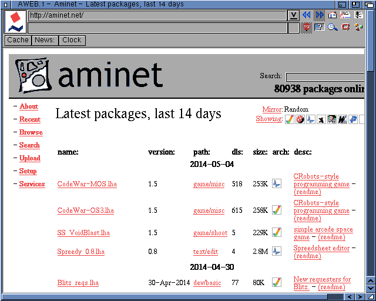The width and height of the screenshot is (376, 301).
Task: Click the News: button
Action: (x=45, y=40)
